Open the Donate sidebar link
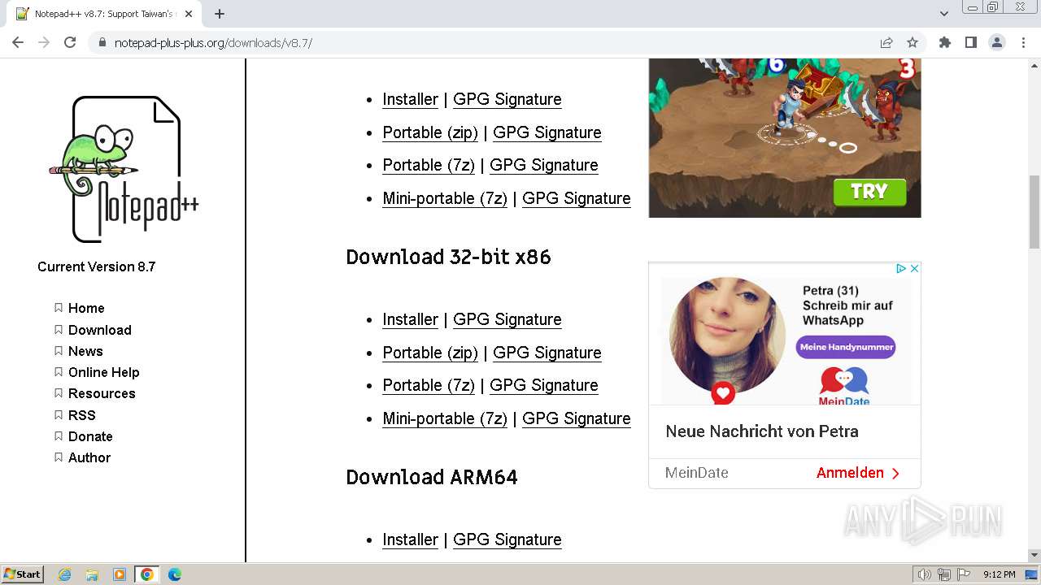 click(x=90, y=436)
